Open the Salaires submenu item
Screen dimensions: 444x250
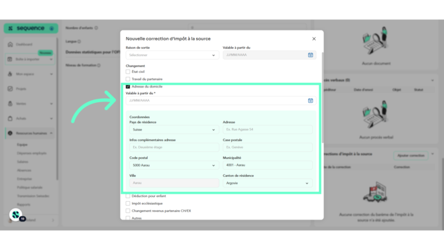(x=23, y=162)
